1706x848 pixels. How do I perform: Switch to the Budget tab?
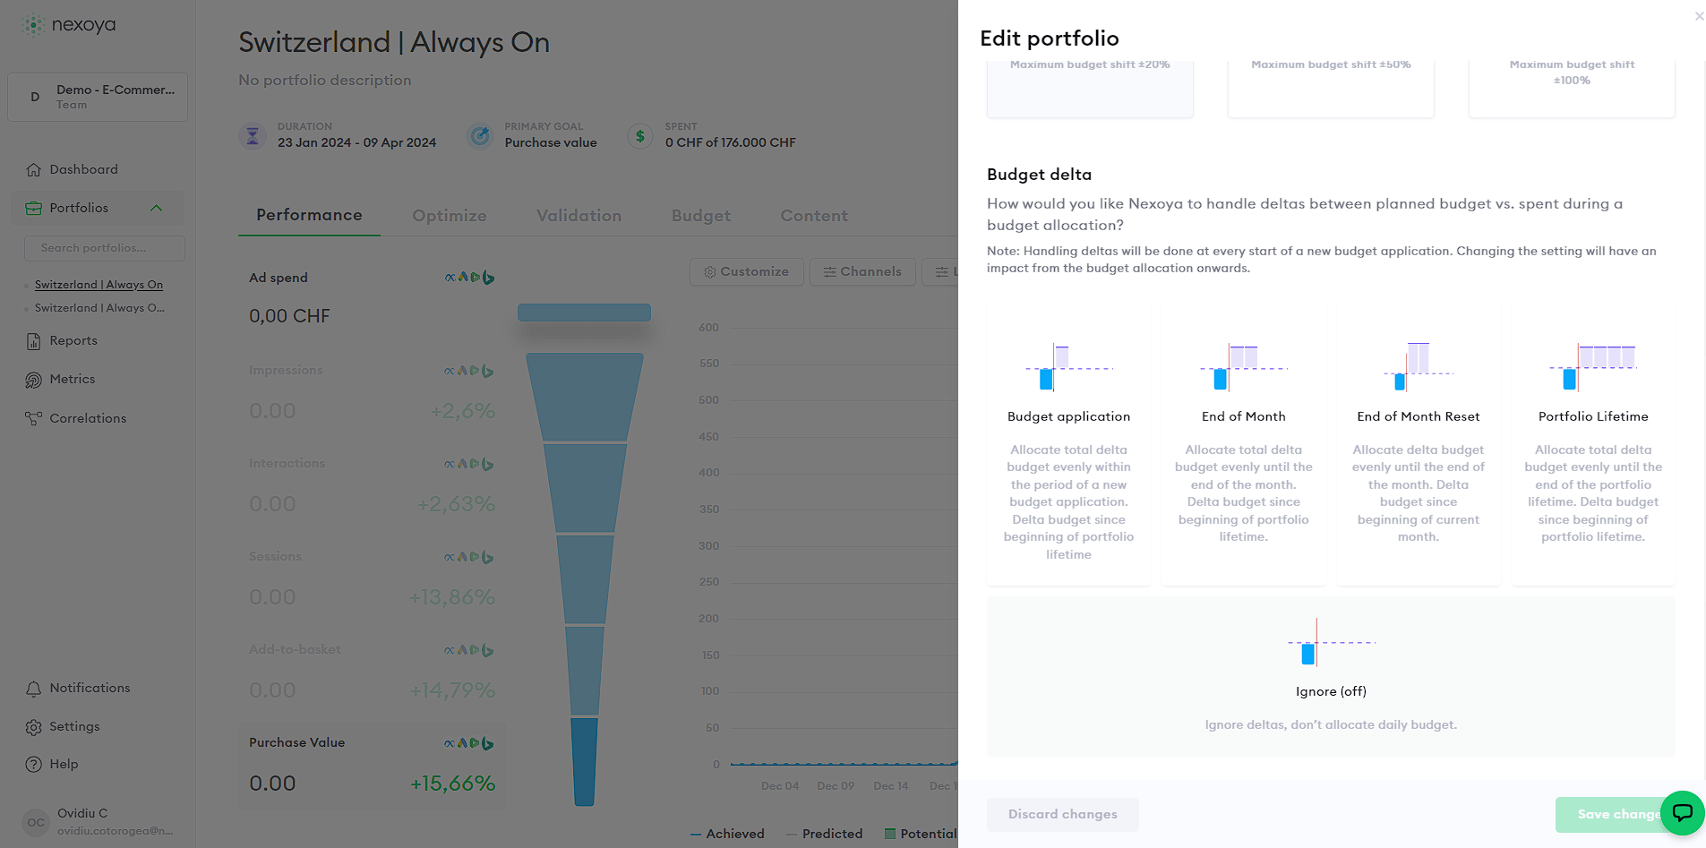coord(700,215)
